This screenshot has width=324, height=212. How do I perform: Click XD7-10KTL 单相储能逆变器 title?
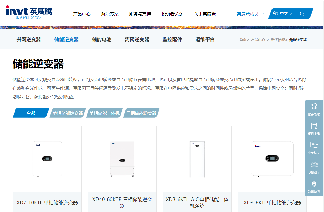point(47,203)
